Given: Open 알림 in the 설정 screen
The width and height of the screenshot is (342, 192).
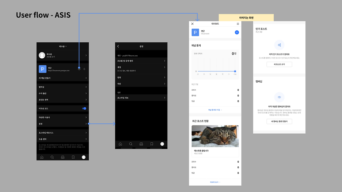Looking at the screenshot, I should 141,77.
